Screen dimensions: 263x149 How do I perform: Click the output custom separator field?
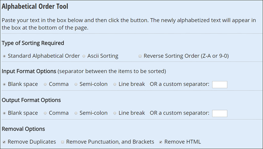(219, 113)
